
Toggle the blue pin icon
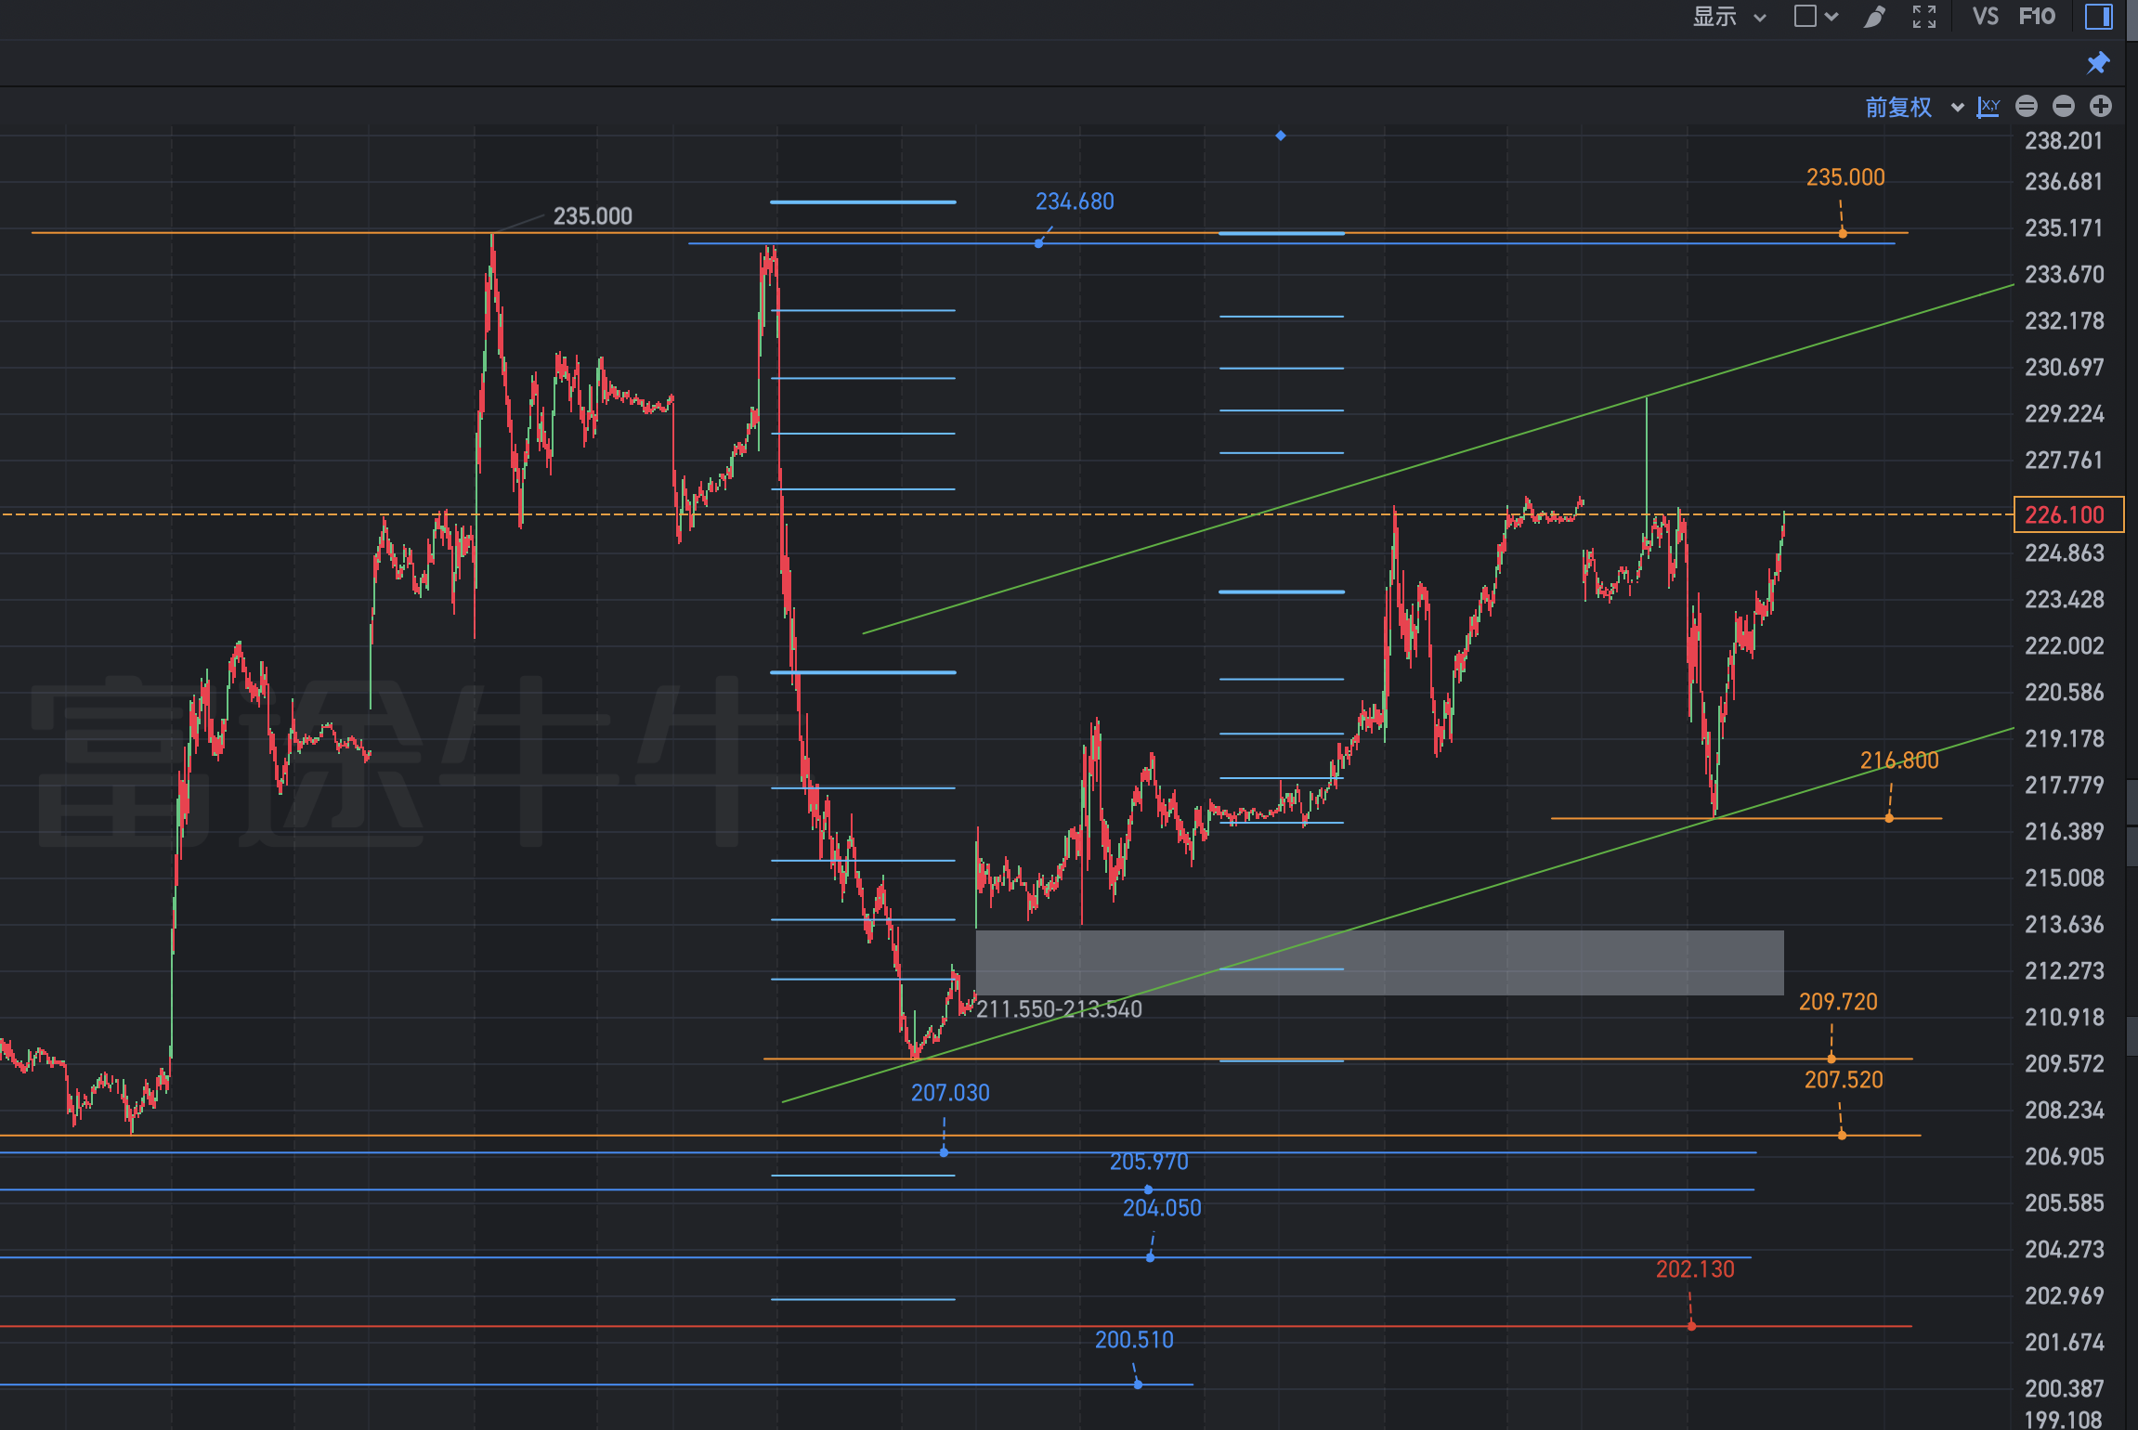tap(2099, 63)
